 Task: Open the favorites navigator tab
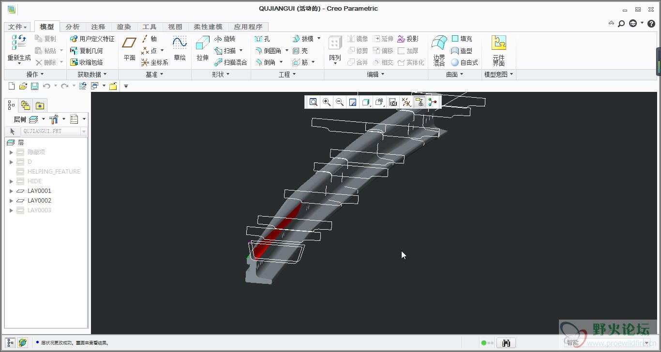coord(40,105)
